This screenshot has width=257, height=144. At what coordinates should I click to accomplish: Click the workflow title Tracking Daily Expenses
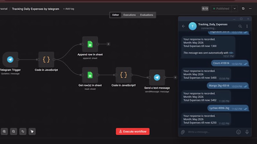pyautogui.click(x=36, y=9)
